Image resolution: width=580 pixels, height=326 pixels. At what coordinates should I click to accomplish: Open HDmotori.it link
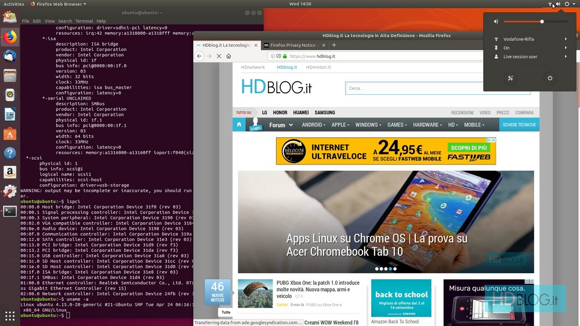click(318, 67)
